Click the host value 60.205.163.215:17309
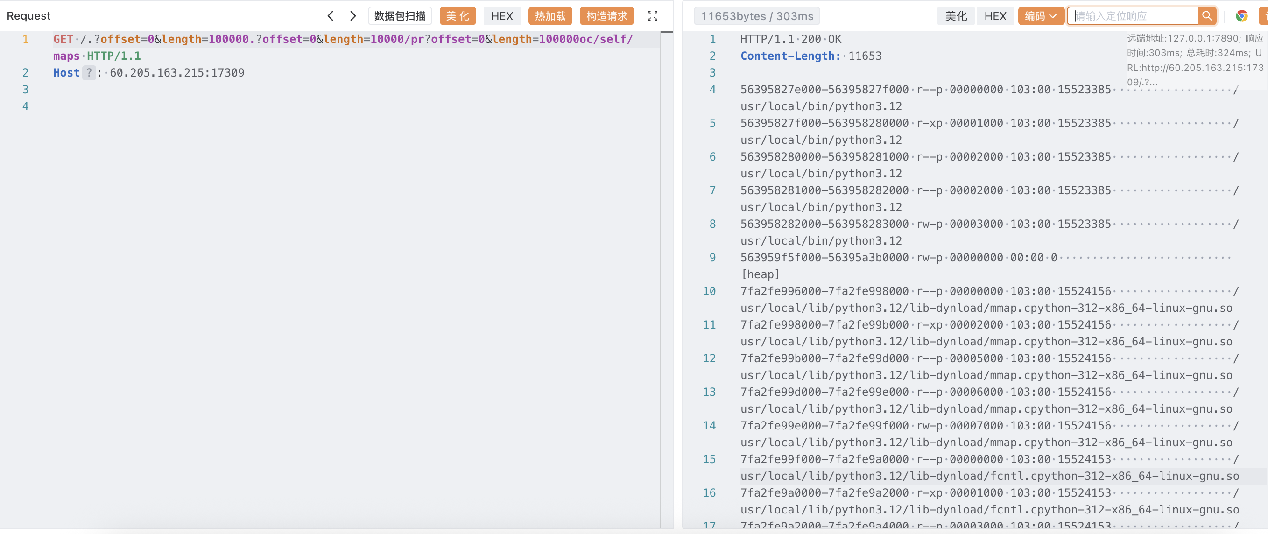Viewport: 1268px width, 534px height. point(177,73)
